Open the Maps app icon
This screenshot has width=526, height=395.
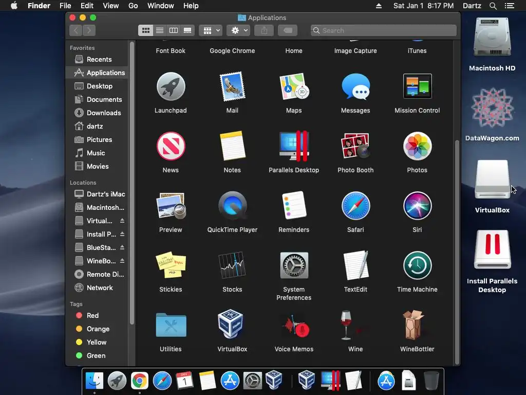pos(294,86)
